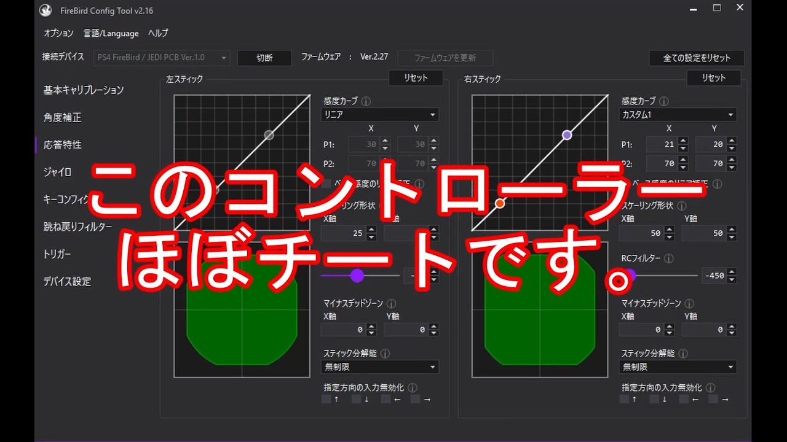Screen dimensions: 787x442
Task: Switch to the 角度補正 section
Action: (x=62, y=117)
